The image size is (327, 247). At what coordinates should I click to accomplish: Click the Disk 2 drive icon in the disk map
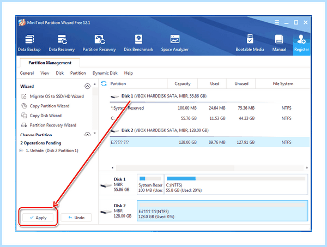[106, 212]
